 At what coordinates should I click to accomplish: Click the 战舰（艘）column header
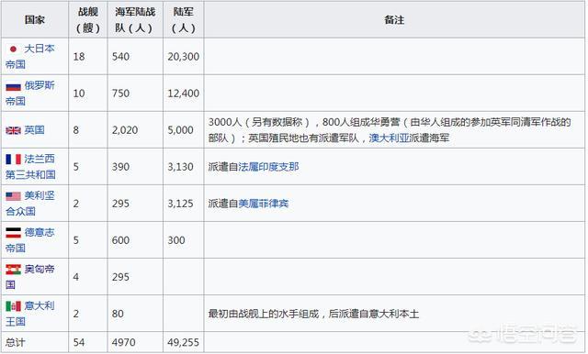(x=88, y=20)
